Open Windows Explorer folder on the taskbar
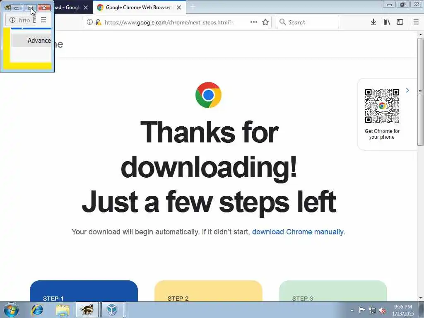Screen dimensions: 424x318 [x=63, y=310]
